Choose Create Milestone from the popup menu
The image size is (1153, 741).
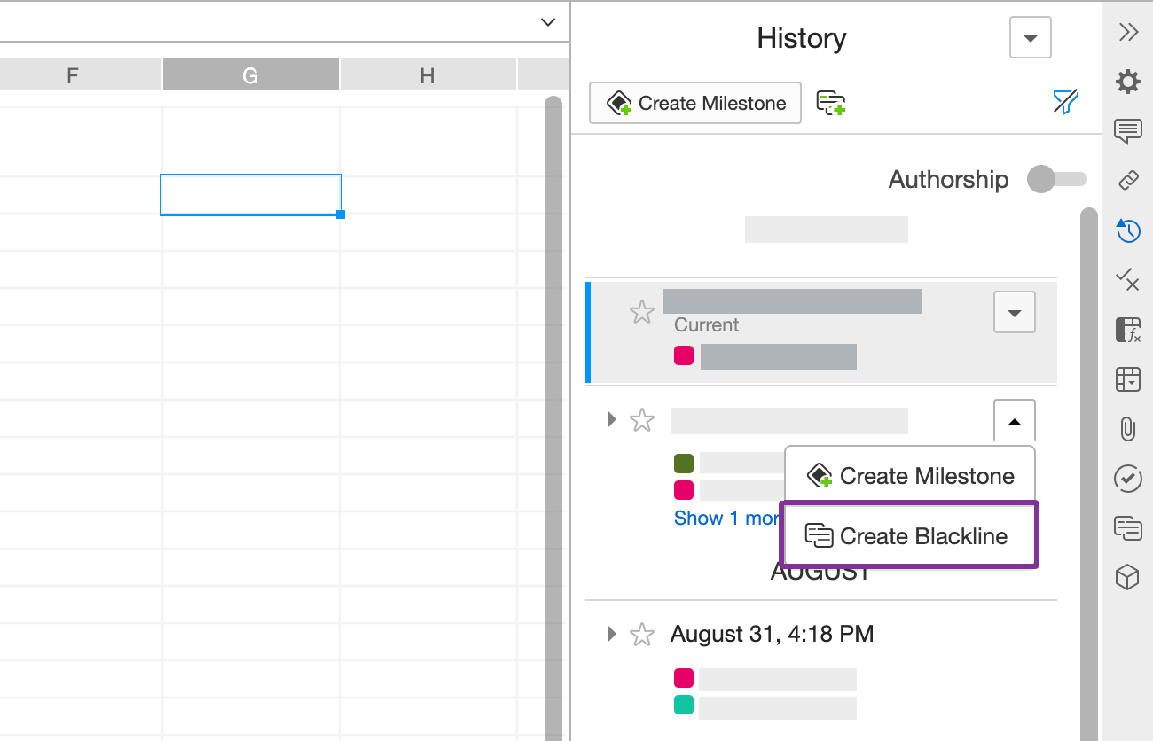909,476
